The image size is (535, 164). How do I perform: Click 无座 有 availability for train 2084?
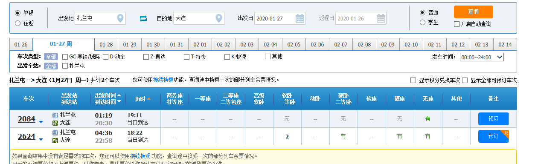coord(427,118)
